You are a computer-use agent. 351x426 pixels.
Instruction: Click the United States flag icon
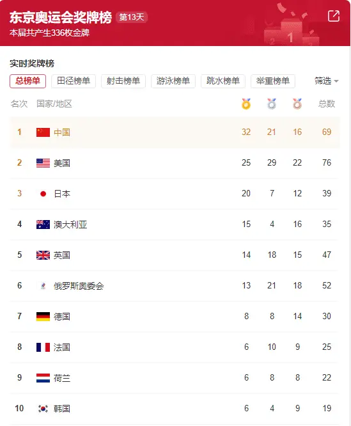pyautogui.click(x=43, y=163)
